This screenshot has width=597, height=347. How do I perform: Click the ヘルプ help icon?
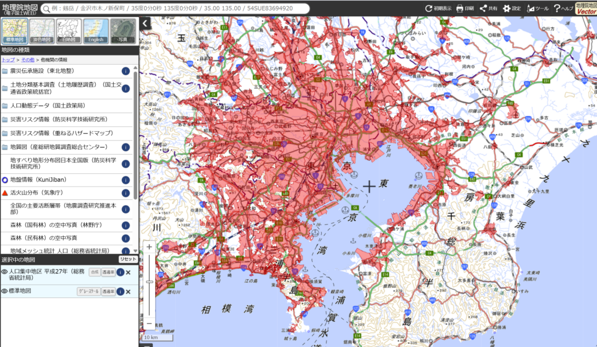point(563,9)
